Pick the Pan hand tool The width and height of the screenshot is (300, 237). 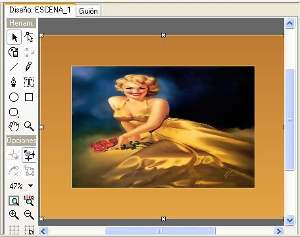[x=14, y=127]
